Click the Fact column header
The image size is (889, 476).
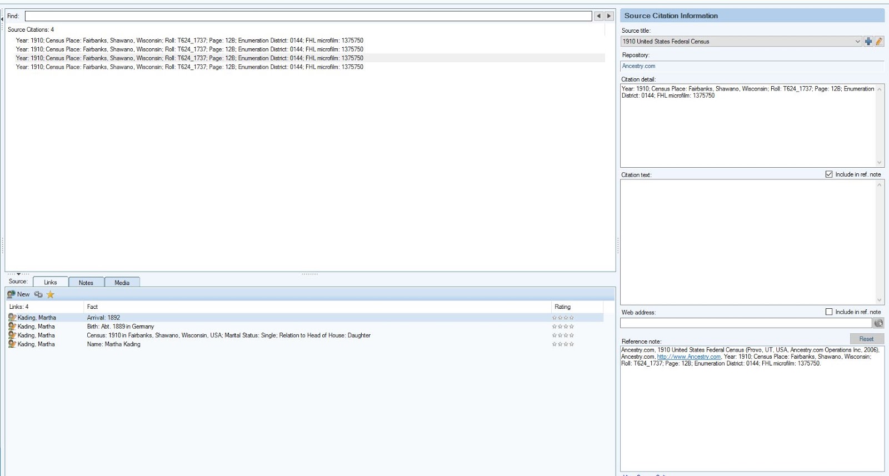(x=317, y=307)
